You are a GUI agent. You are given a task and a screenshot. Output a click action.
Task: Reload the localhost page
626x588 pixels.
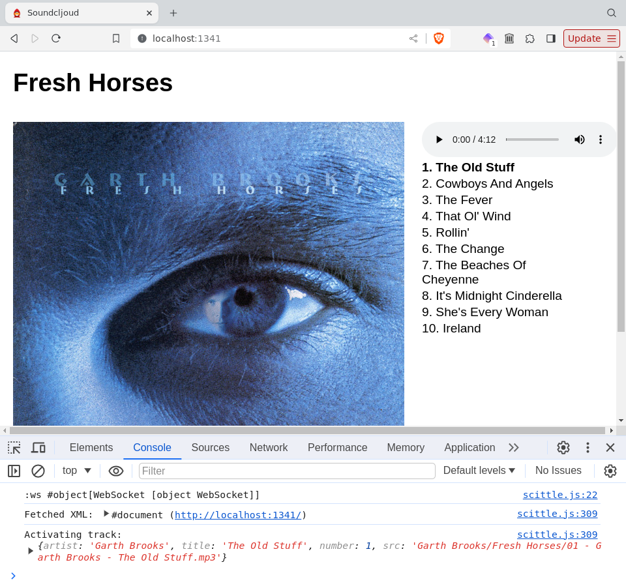click(56, 38)
